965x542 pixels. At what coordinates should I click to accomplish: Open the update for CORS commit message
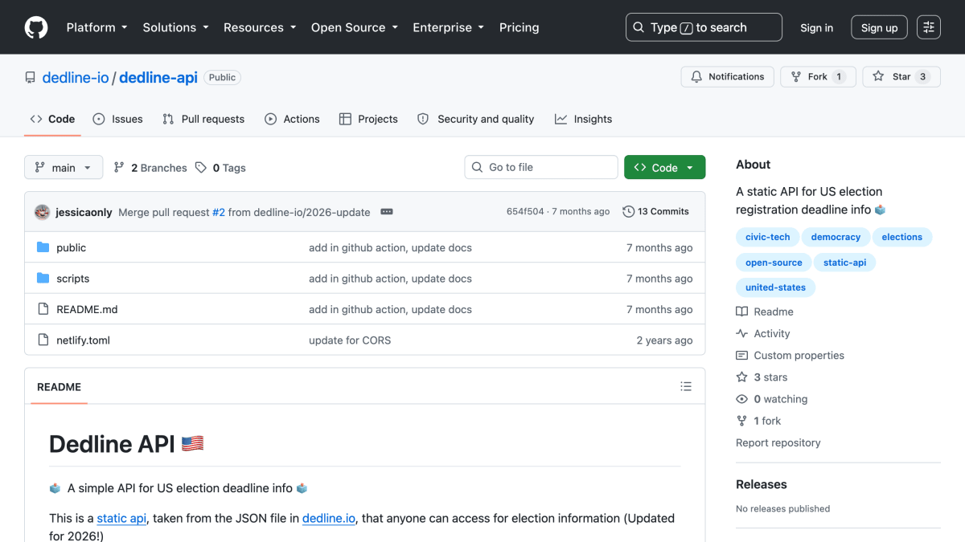point(350,340)
